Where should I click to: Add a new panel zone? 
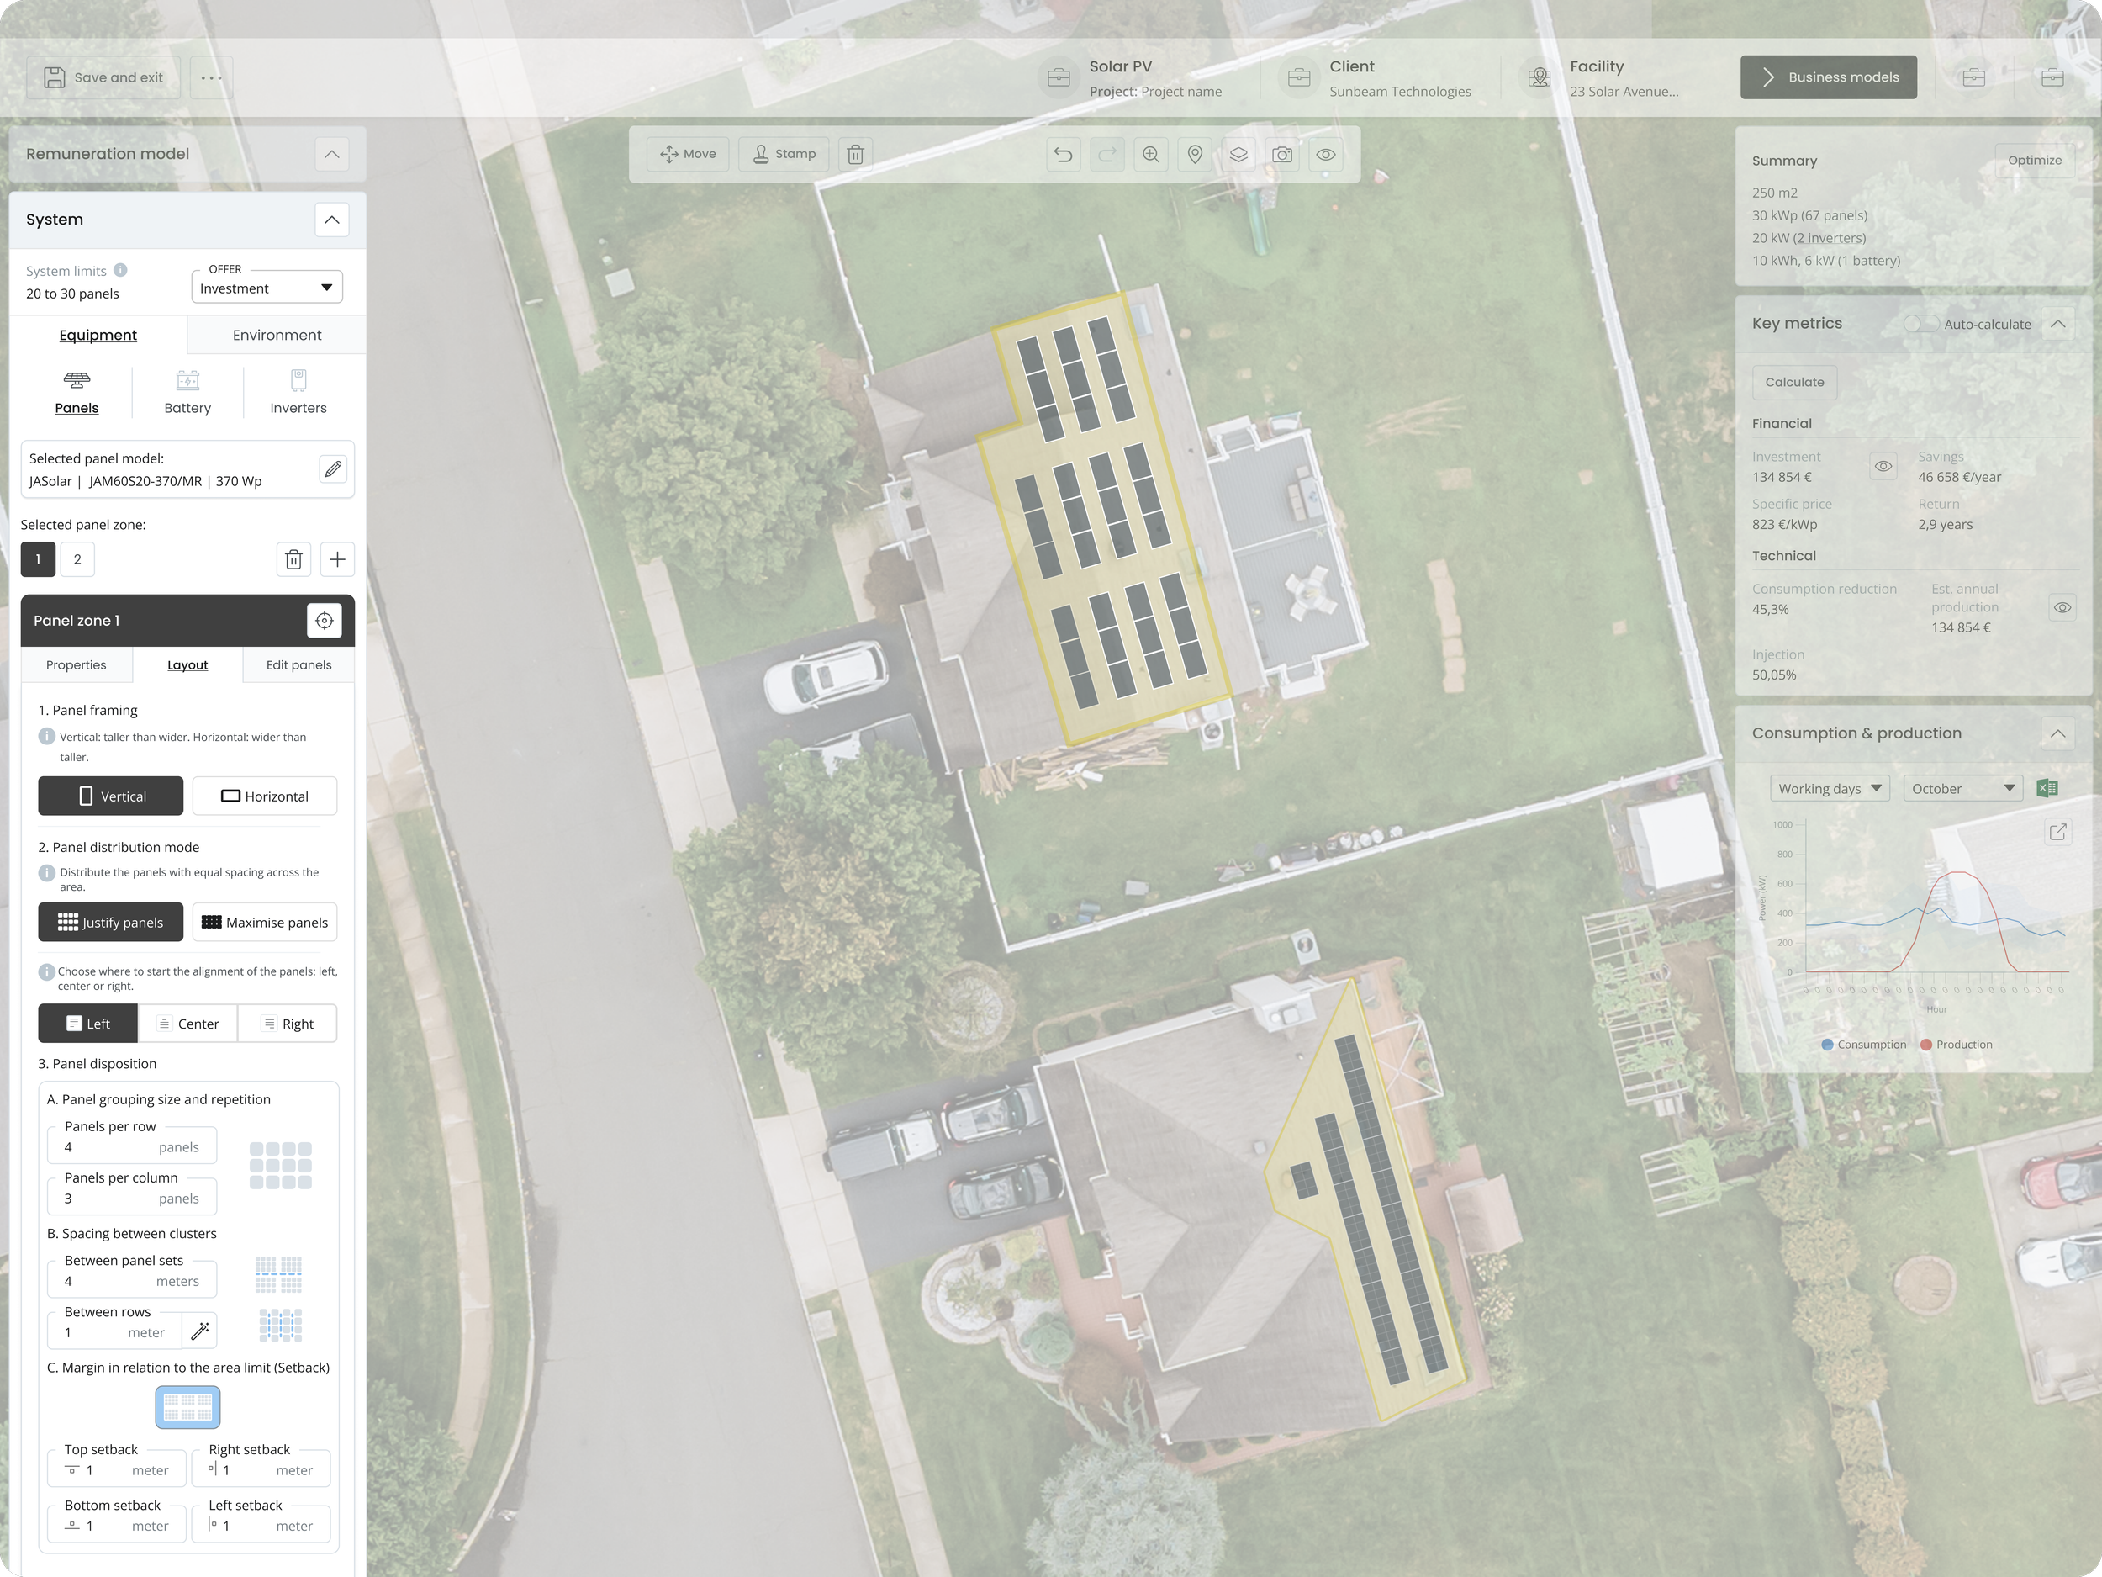coord(337,559)
